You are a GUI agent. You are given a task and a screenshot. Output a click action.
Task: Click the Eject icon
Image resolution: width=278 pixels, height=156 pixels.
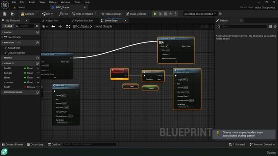(x=170, y=14)
